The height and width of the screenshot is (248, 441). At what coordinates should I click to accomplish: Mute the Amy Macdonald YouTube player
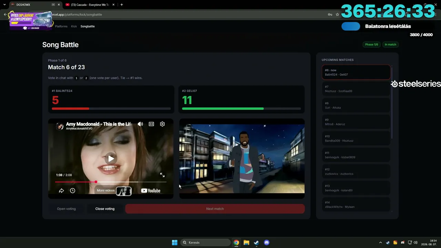pos(140,124)
